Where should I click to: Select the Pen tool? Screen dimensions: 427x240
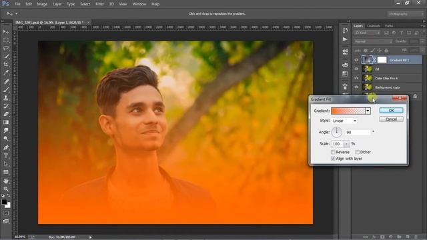(6, 147)
